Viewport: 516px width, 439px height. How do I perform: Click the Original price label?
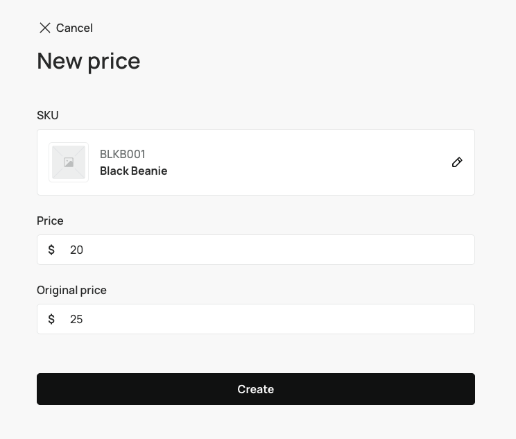tap(71, 290)
